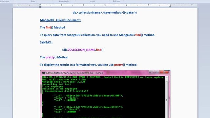Screen dimensions: 210x118
Task: Click the console line '"name" : "david",'
Action: coord(67,109)
